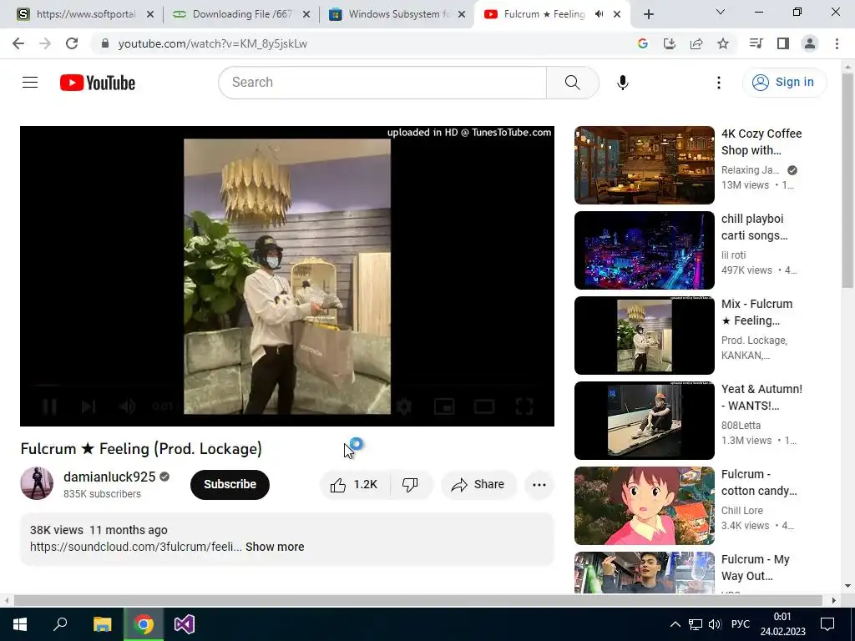Image resolution: width=855 pixels, height=641 pixels.
Task: Focus the YouTube Search field
Action: (x=382, y=83)
